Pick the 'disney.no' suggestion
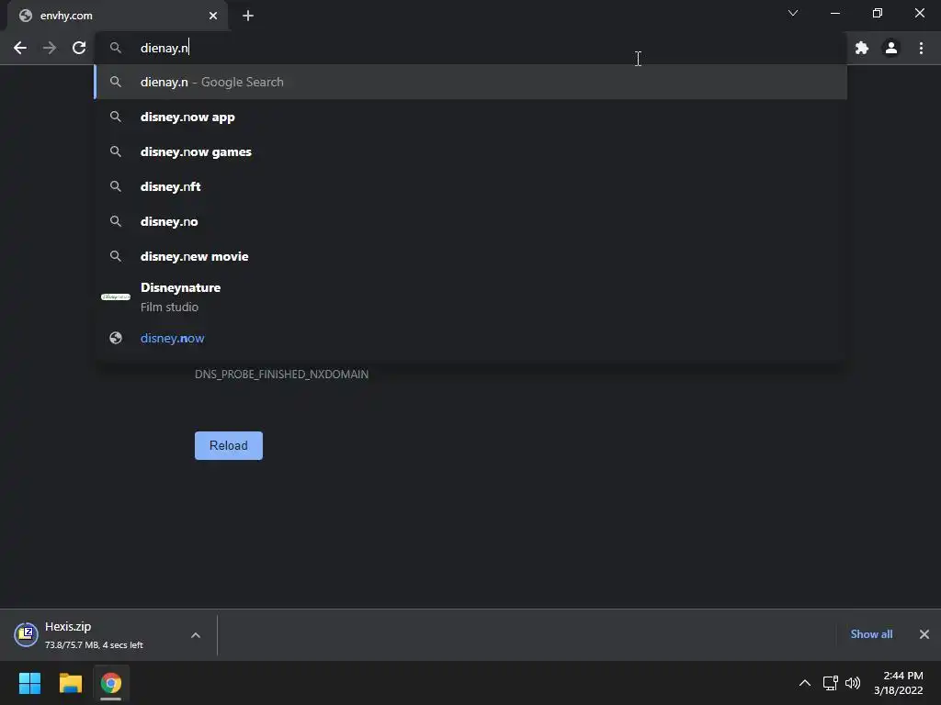This screenshot has width=941, height=705. click(470, 221)
